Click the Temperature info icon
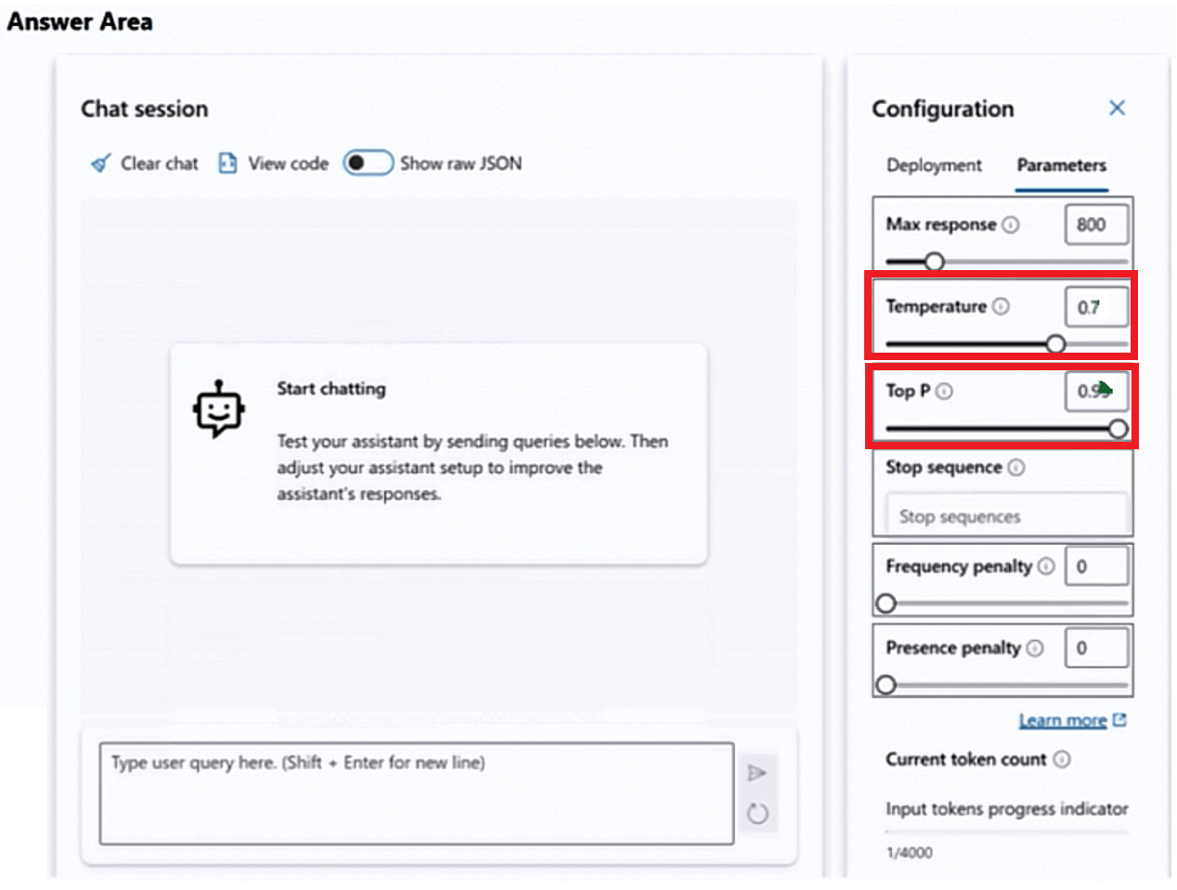 point(1001,306)
